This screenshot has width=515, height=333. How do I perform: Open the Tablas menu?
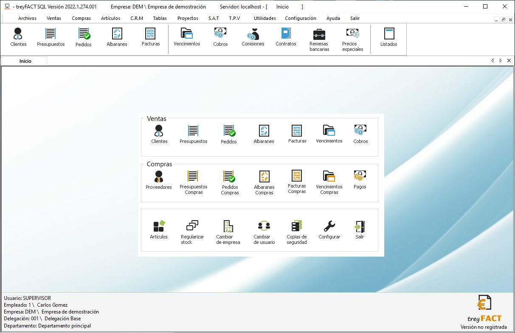[160, 18]
